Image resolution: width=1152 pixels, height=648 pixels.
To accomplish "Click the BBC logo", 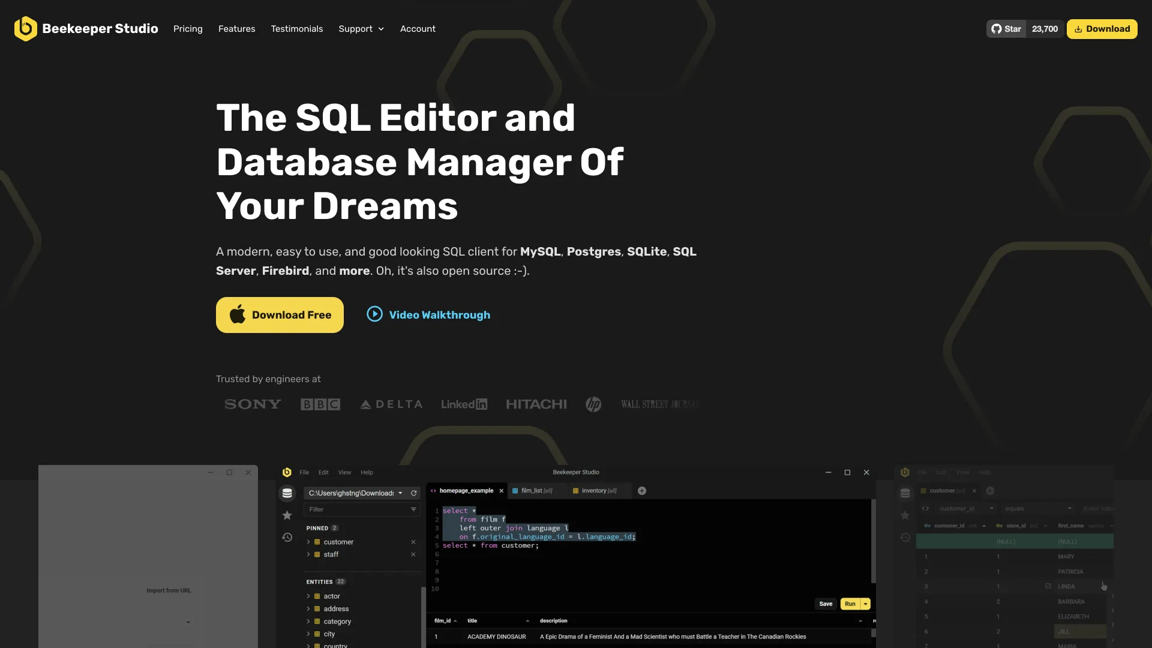I will tap(320, 404).
